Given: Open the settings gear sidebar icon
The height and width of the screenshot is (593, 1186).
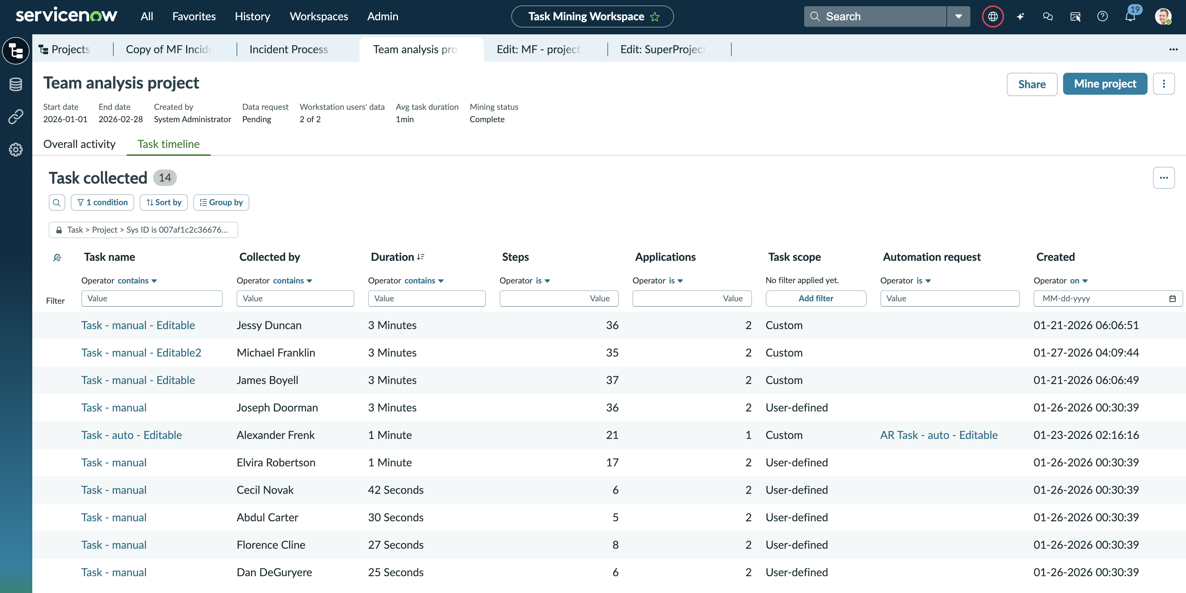Looking at the screenshot, I should 16,150.
